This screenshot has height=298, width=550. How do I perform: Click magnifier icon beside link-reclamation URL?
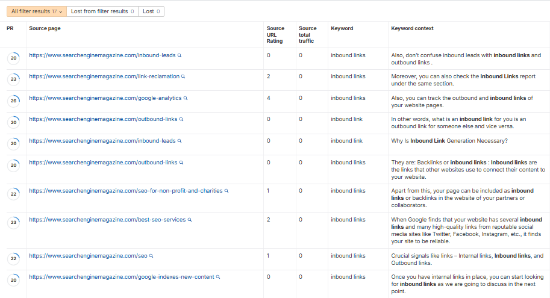point(183,77)
